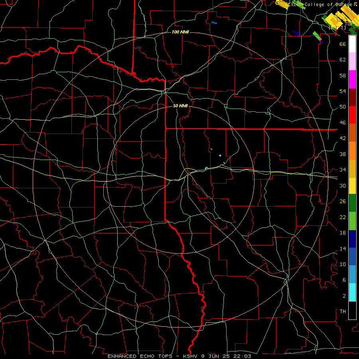Click the legend value "34"
The height and width of the screenshot is (359, 359).
343,170
